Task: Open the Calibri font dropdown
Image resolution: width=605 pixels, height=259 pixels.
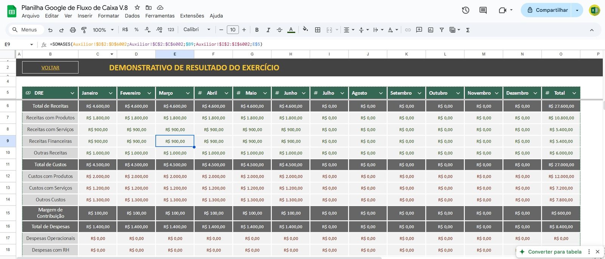Action: click(197, 29)
